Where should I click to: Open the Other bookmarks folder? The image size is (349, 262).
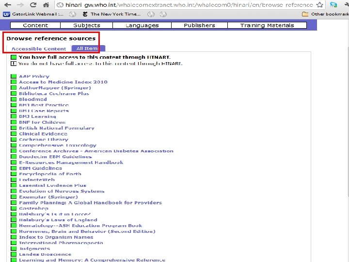tap(325, 14)
